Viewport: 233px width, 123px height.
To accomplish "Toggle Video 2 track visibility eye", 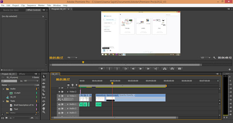I will coord(59,92).
